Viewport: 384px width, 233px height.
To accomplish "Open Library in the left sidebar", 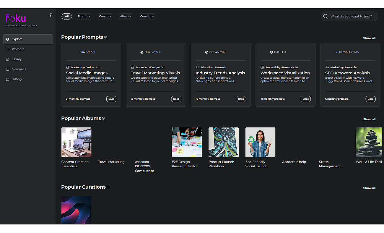I will 28,59.
